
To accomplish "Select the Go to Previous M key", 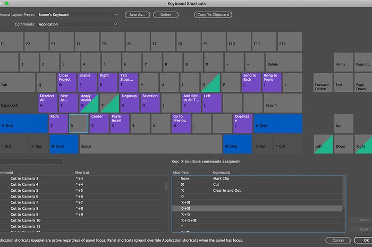I will 181,123.
